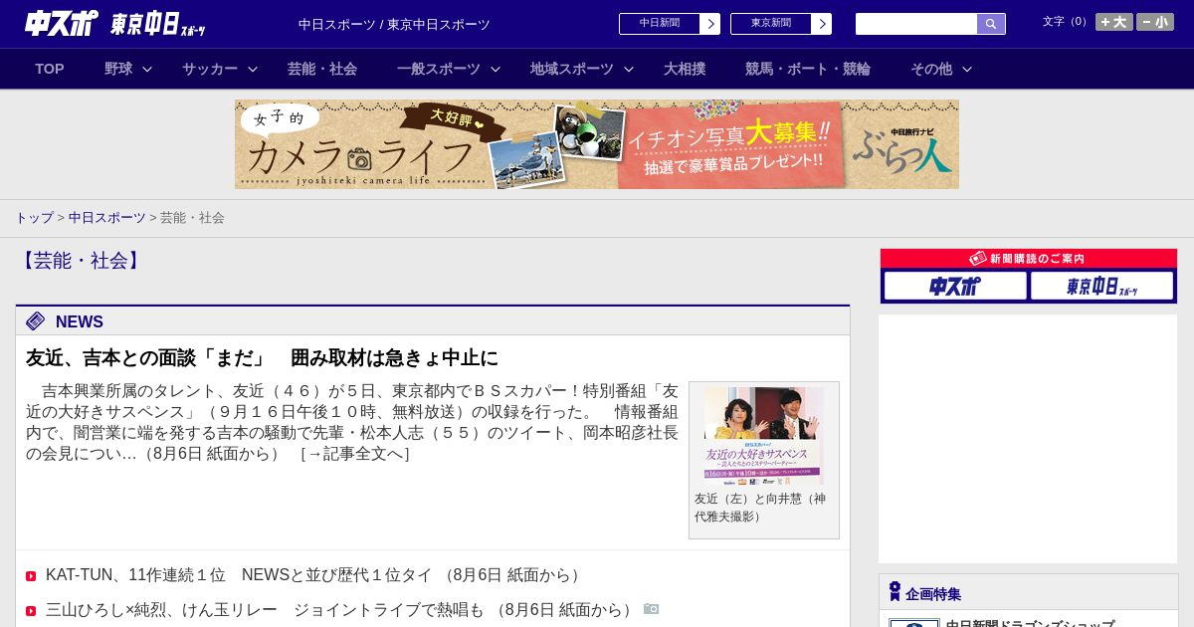This screenshot has width=1194, height=627.
Task: Open the 競馬・ボート・競輪 menu item
Action: click(808, 69)
